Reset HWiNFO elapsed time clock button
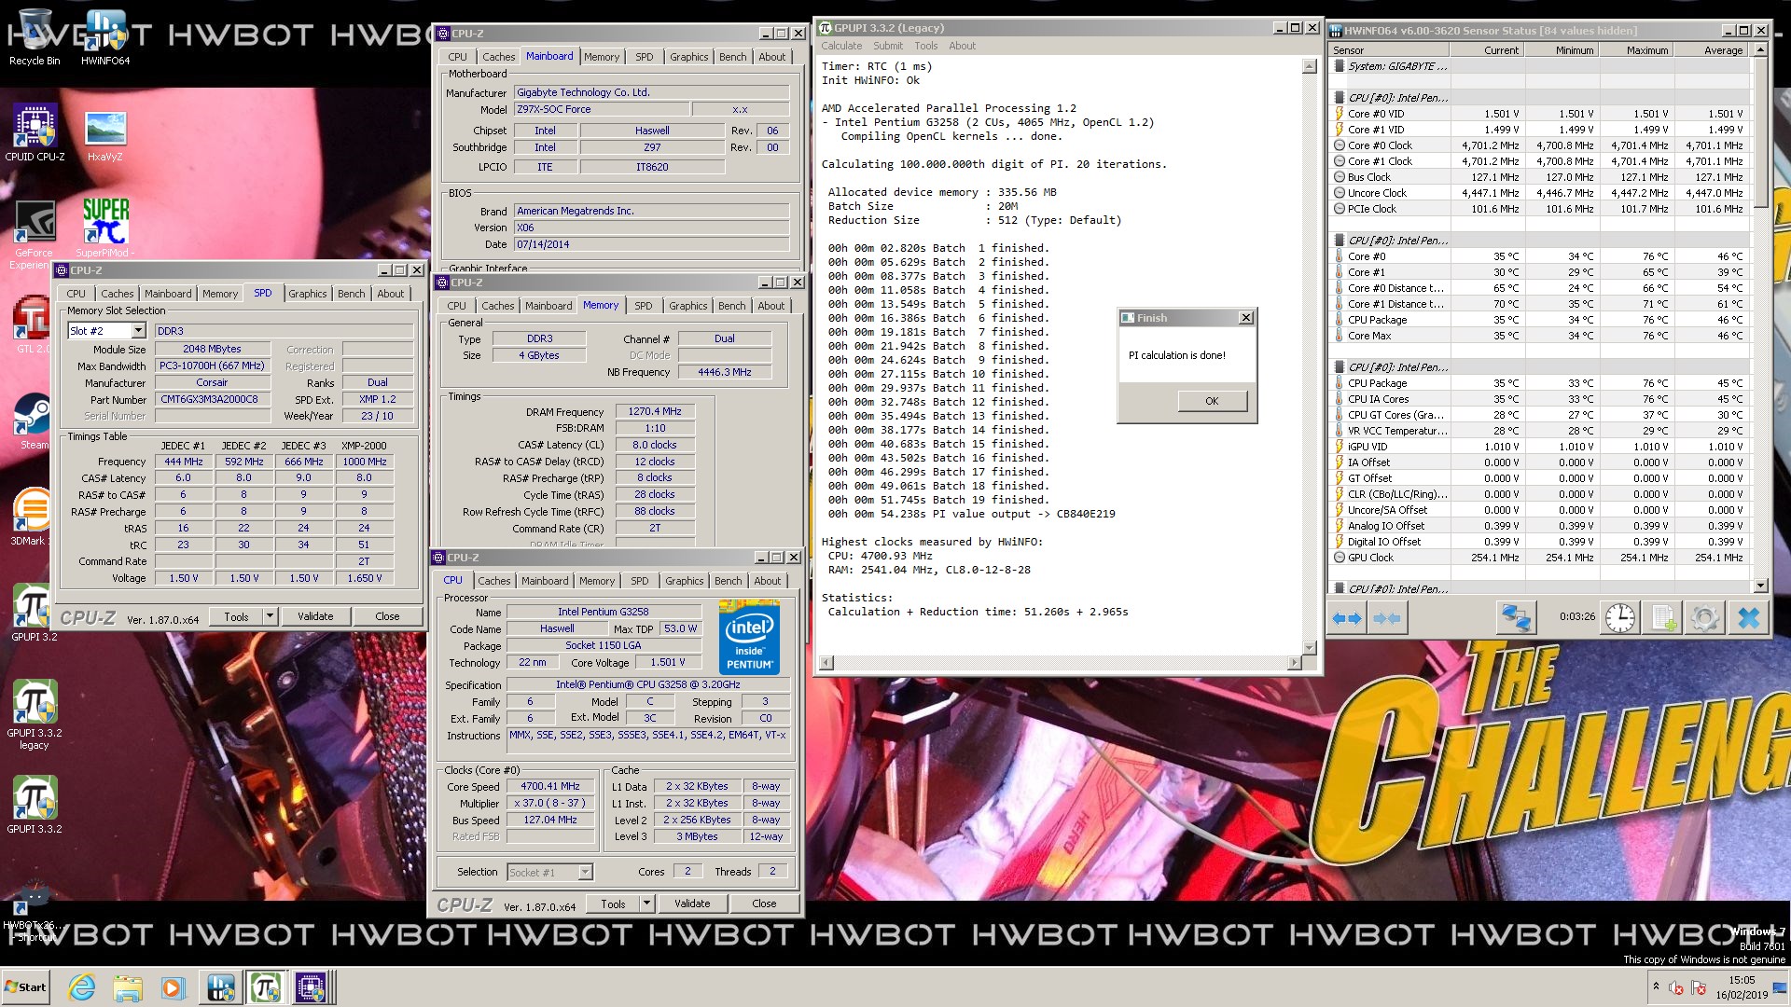This screenshot has height=1007, width=1791. click(1620, 617)
